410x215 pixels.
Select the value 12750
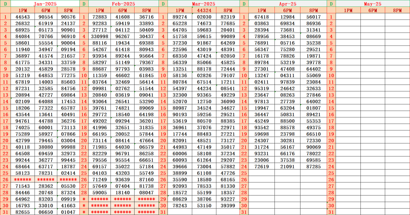[204, 101]
